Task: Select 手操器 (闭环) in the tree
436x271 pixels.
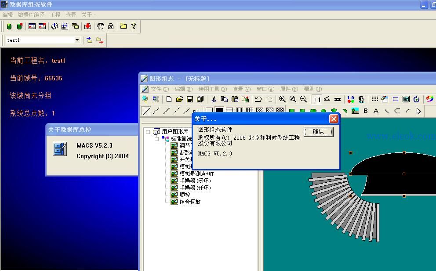Action: point(195,181)
